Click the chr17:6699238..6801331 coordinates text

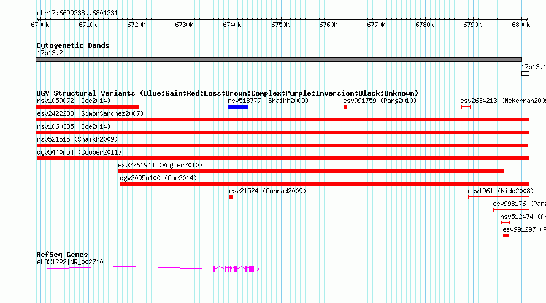pos(77,13)
